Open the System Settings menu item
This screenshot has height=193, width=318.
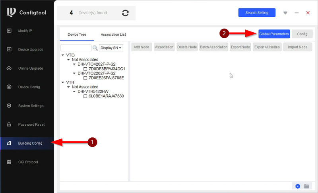pos(31,106)
